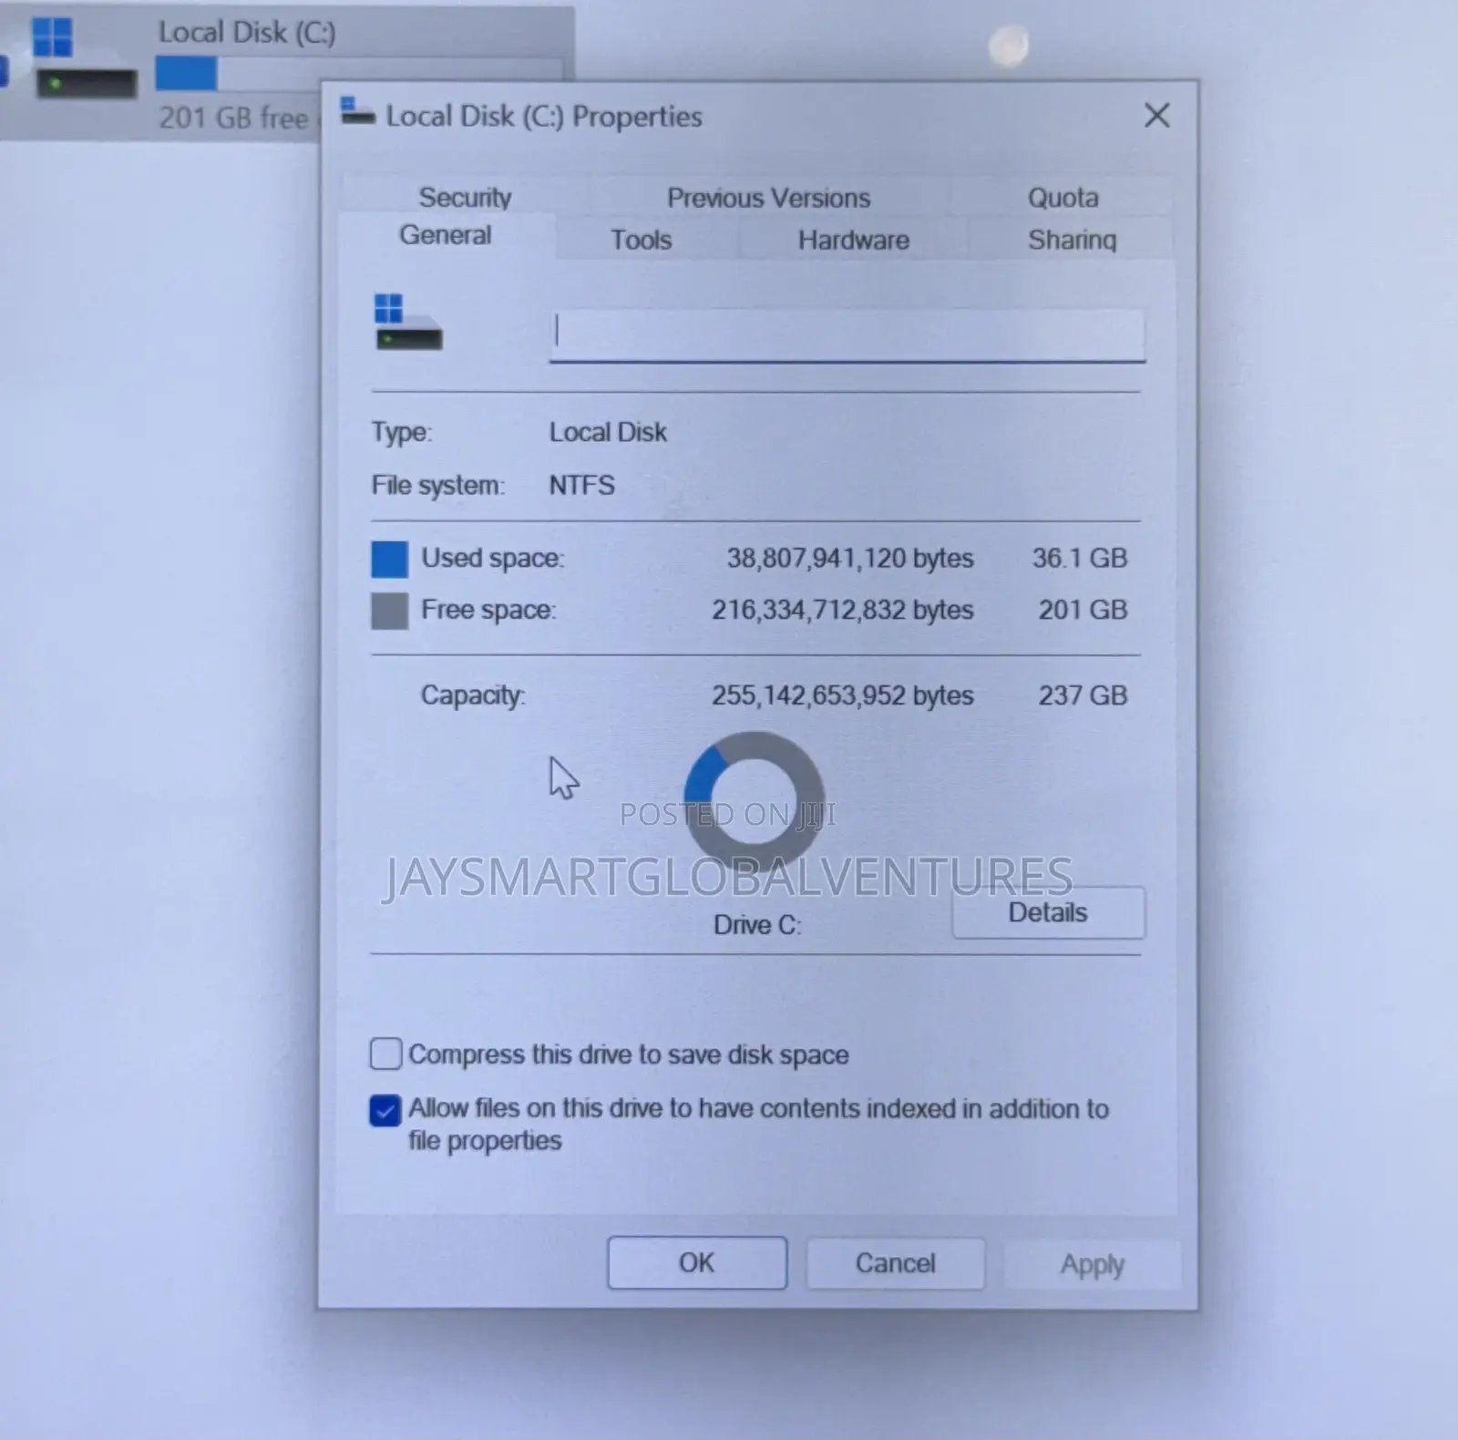Open the Hardware tab

click(853, 240)
